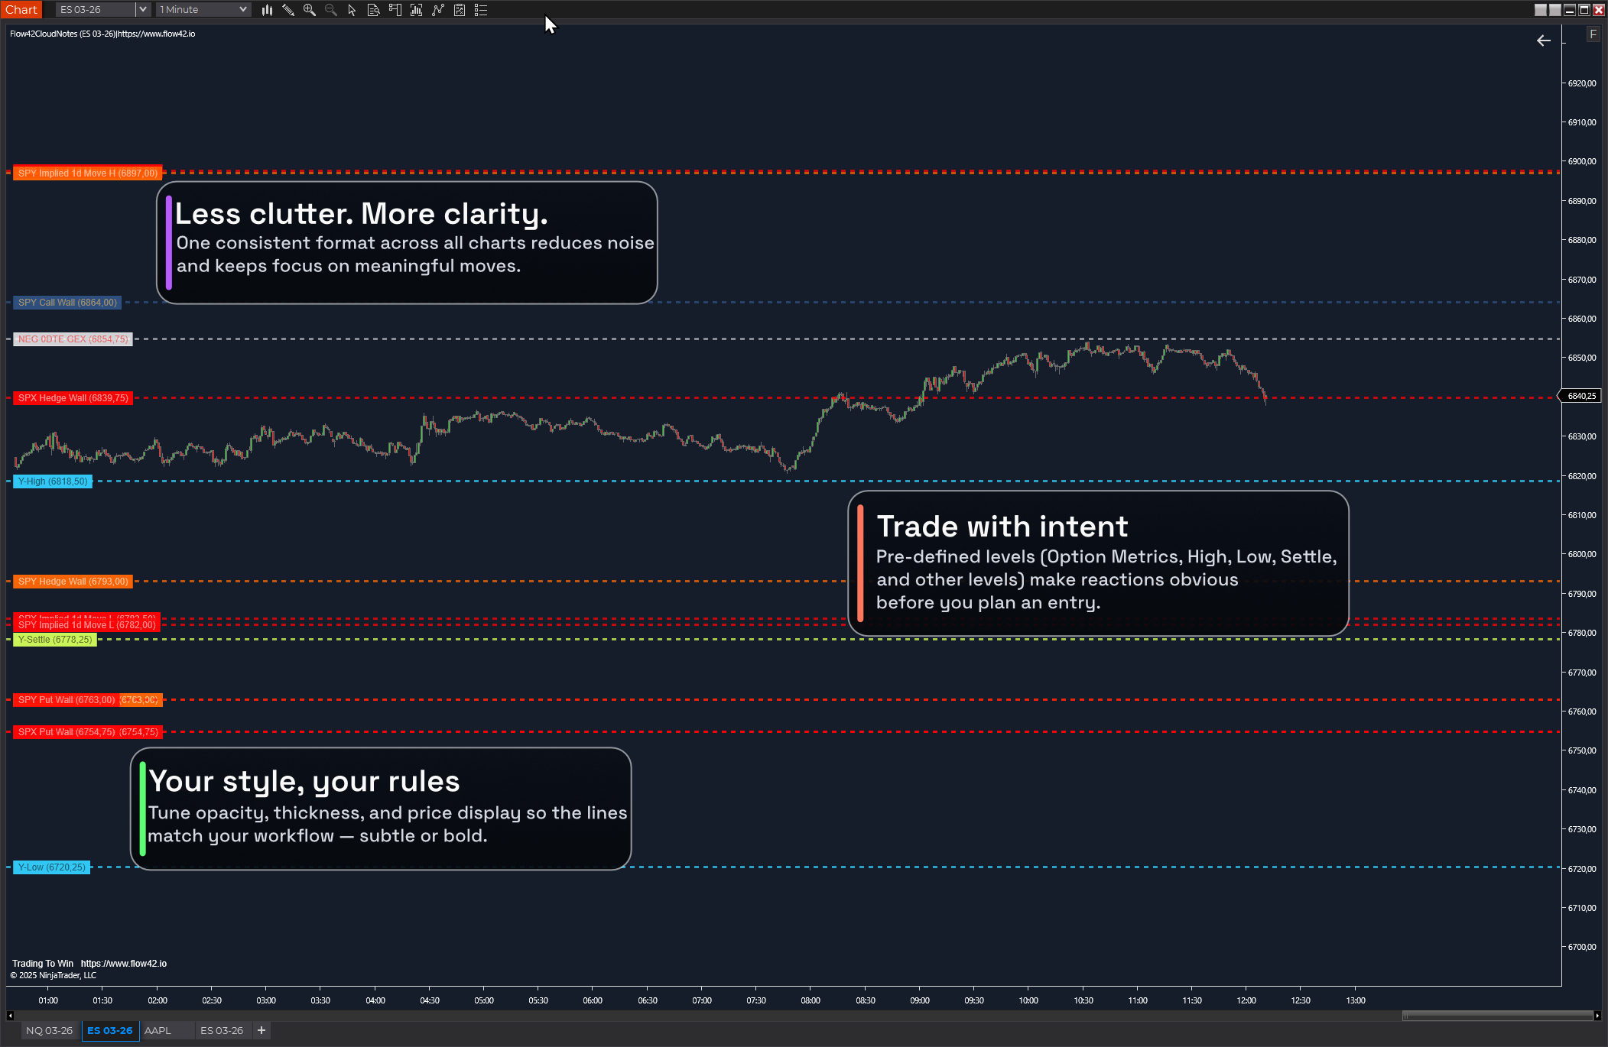Open the ES 03-26 instrument dropdown arrow
Viewport: 1608px width, 1047px height.
pyautogui.click(x=142, y=9)
